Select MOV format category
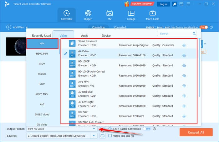 point(42,64)
